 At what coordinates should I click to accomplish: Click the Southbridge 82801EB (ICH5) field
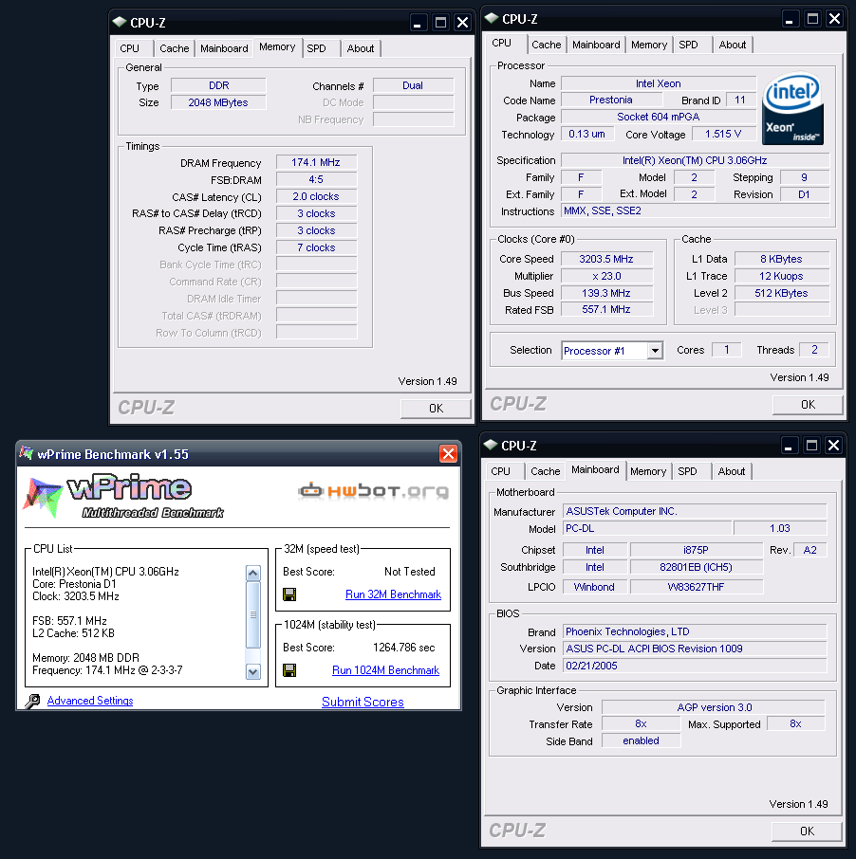point(697,567)
